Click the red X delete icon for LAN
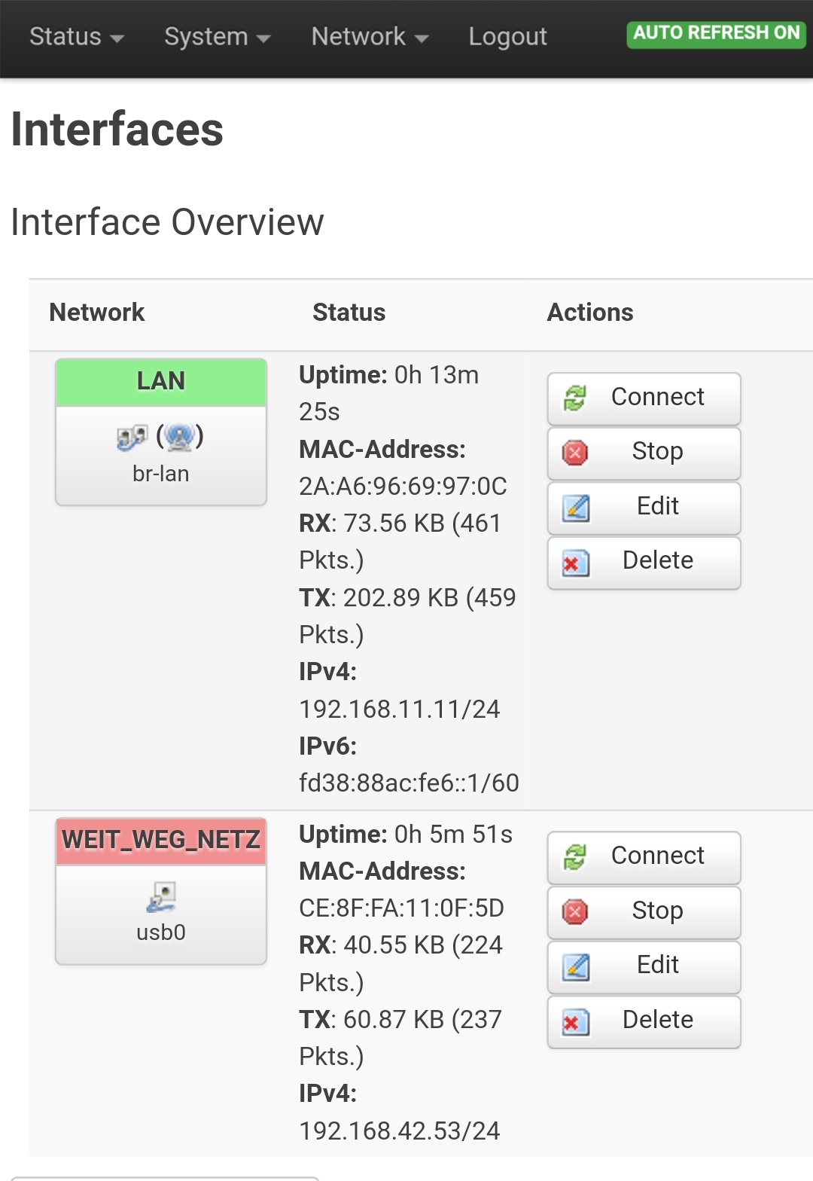The image size is (813, 1181). point(575,563)
